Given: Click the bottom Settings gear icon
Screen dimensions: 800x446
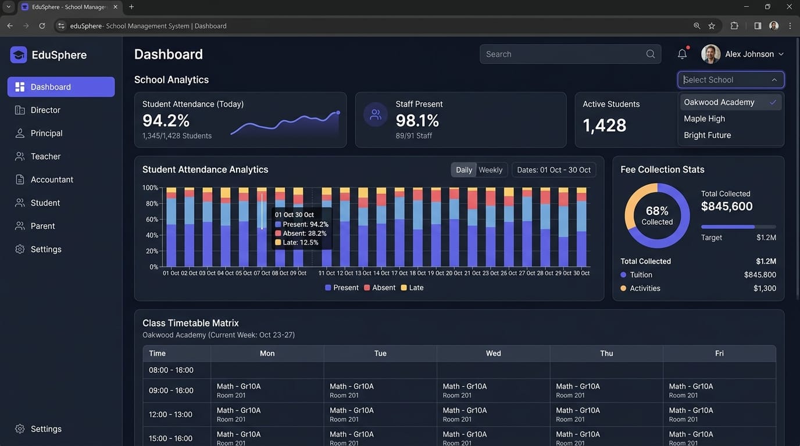Looking at the screenshot, I should click(x=20, y=429).
